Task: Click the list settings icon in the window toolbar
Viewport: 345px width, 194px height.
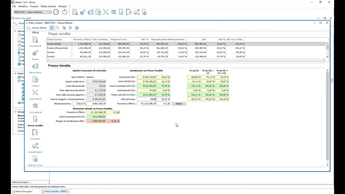Action: tap(64, 28)
